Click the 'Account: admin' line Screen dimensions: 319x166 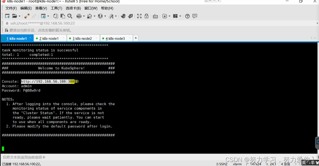(x=17, y=86)
